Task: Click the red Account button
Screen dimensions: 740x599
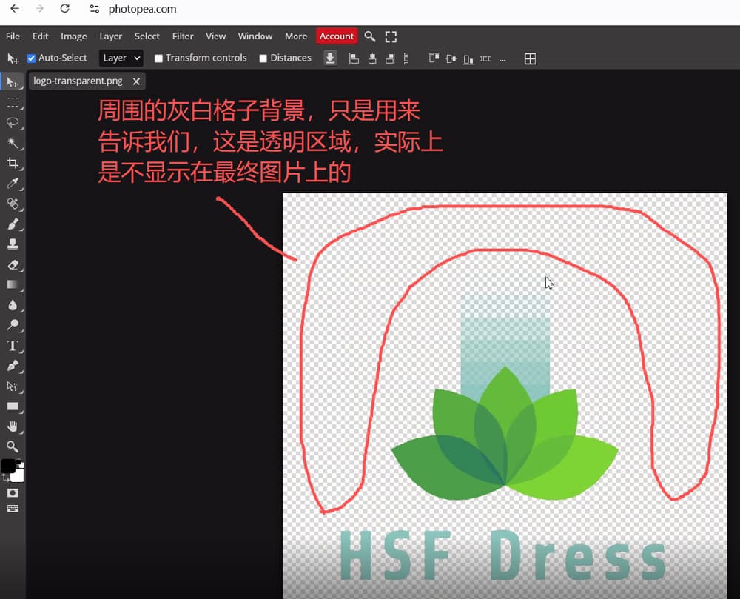Action: click(337, 36)
